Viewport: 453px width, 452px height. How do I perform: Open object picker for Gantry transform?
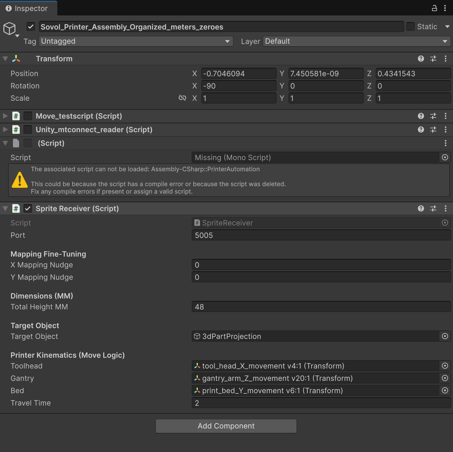pyautogui.click(x=445, y=378)
